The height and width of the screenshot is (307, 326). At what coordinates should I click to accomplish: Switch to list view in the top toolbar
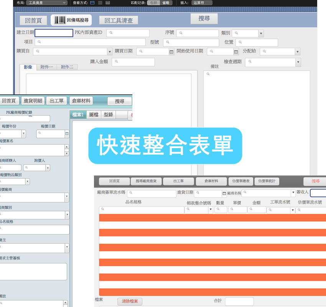click(x=100, y=3)
